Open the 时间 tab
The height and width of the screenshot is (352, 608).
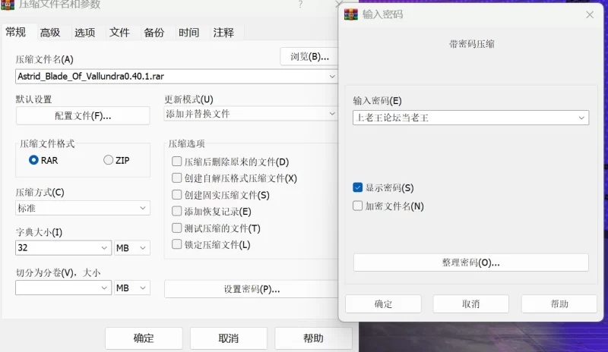188,33
